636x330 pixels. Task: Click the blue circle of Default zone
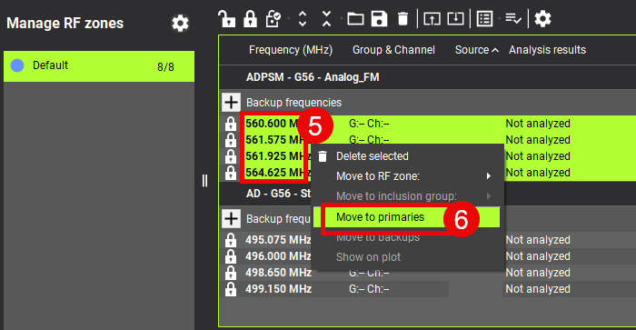pos(17,65)
